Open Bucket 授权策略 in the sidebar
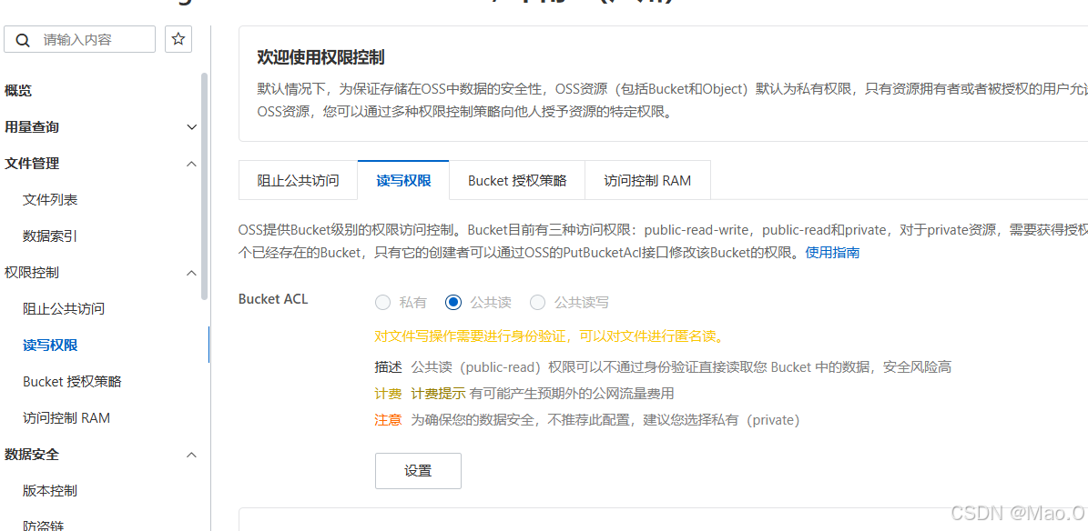This screenshot has width=1088, height=531. (x=72, y=382)
